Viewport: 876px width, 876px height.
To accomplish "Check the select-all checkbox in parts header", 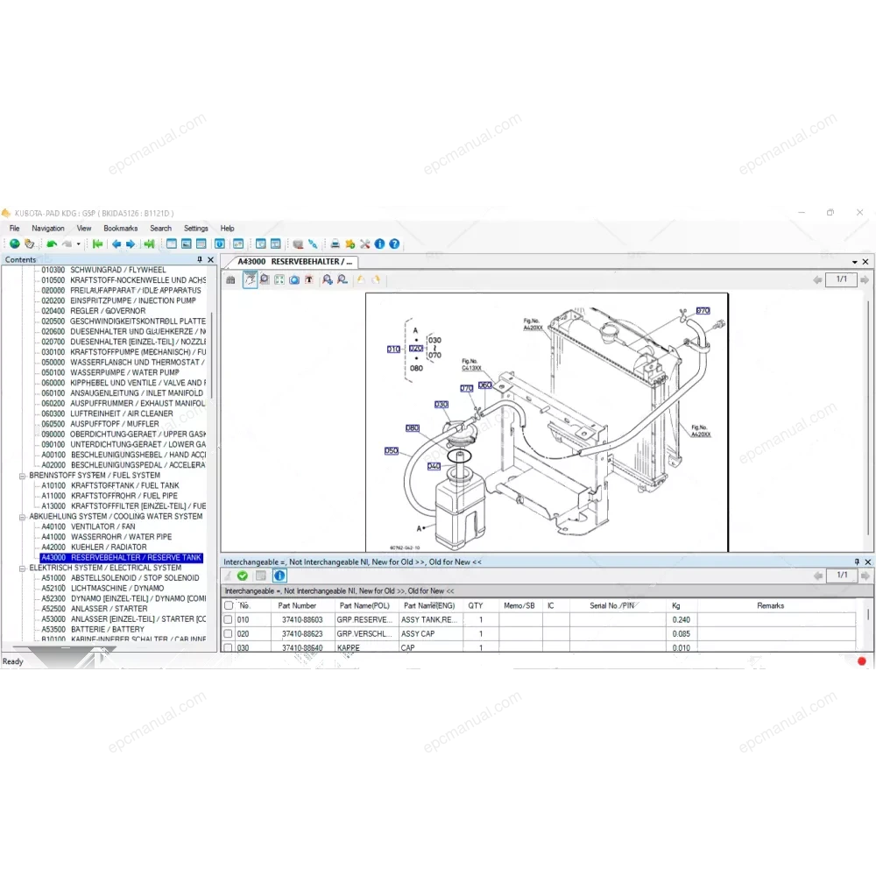I will (x=229, y=605).
